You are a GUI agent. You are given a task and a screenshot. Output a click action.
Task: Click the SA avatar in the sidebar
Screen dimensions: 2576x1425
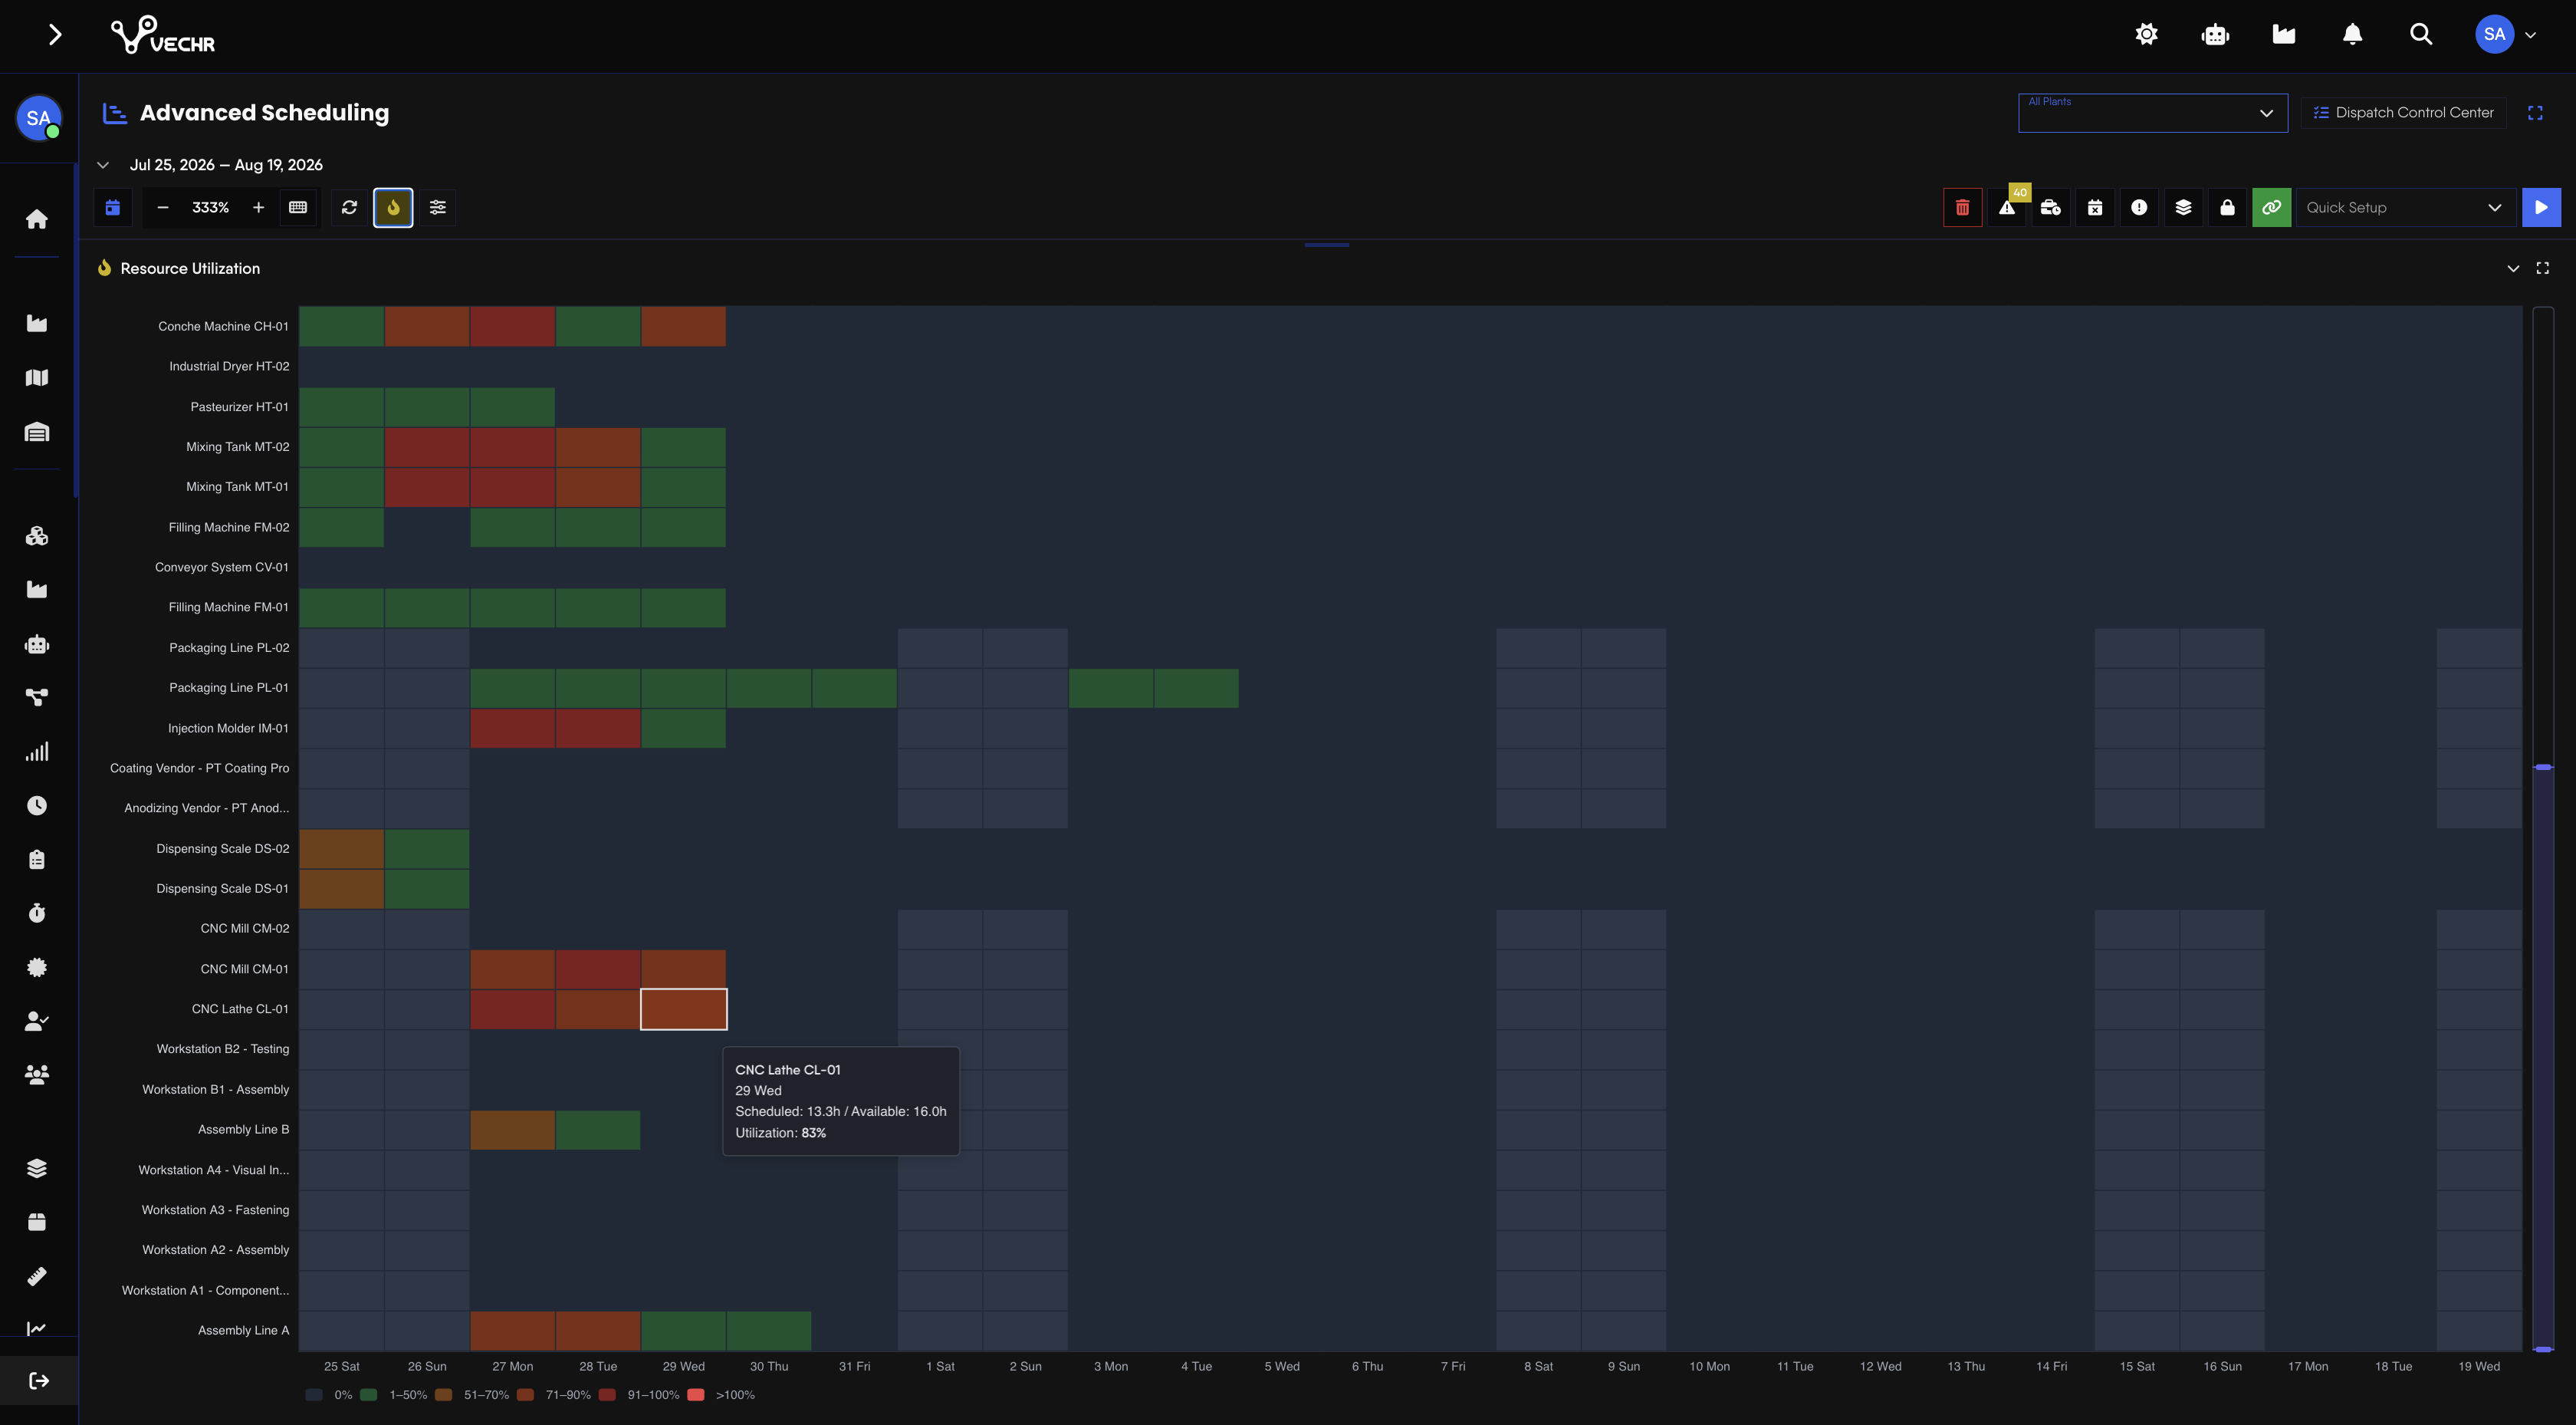tap(39, 118)
